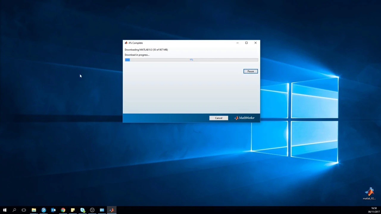Click the '4% Complete' window title

135,43
